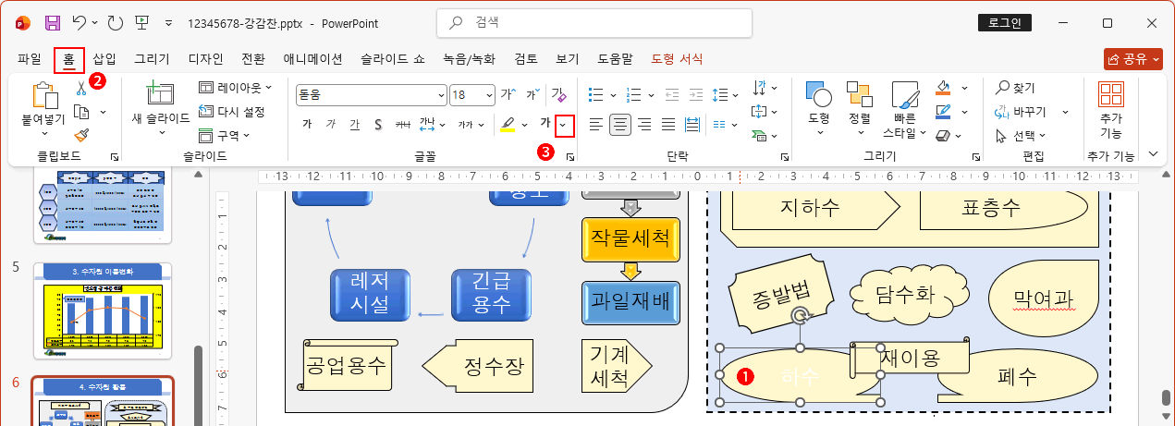Viewport: 1175px width, 426px height.
Task: Click the Shape effects icon
Action: (943, 136)
